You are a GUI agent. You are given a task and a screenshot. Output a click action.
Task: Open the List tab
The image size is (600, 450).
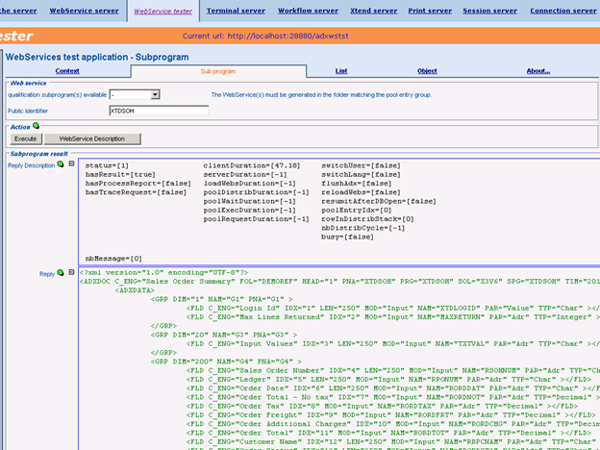(341, 71)
